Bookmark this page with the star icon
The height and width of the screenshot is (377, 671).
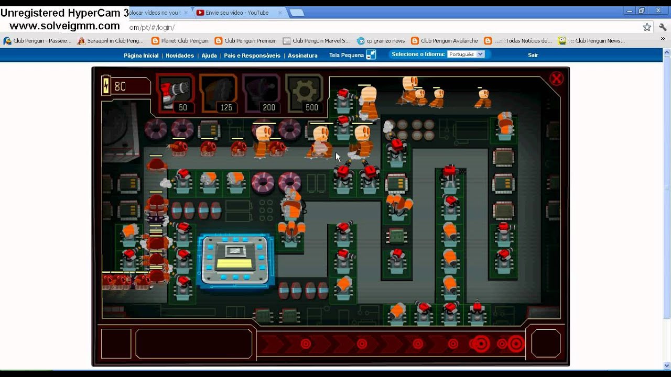click(647, 27)
